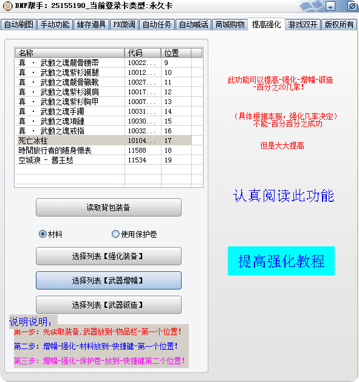Click 选择列表【武器增幅】 button
Image resolution: width=359 pixels, height=382 pixels.
pos(109,280)
